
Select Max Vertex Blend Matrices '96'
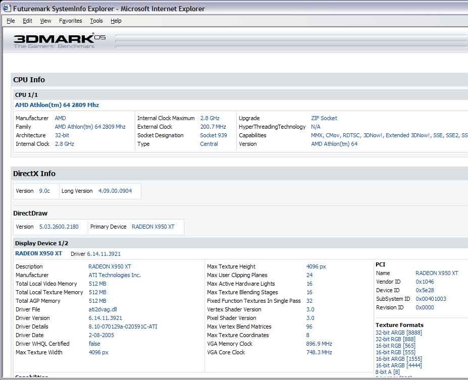[x=309, y=327]
